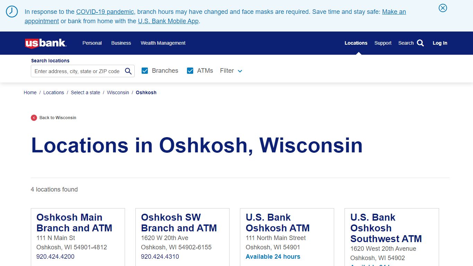
Task: Expand the Filter dropdown
Action: pos(231,71)
